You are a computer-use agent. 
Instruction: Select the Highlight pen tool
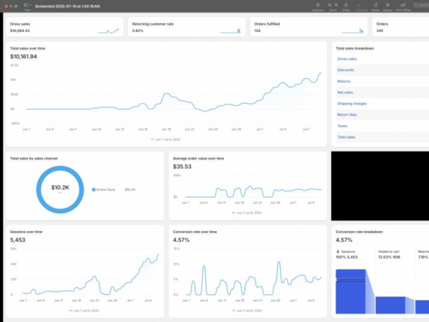pos(359,5)
